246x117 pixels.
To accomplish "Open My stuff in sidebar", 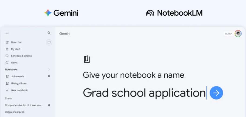I will pyautogui.click(x=15, y=49).
